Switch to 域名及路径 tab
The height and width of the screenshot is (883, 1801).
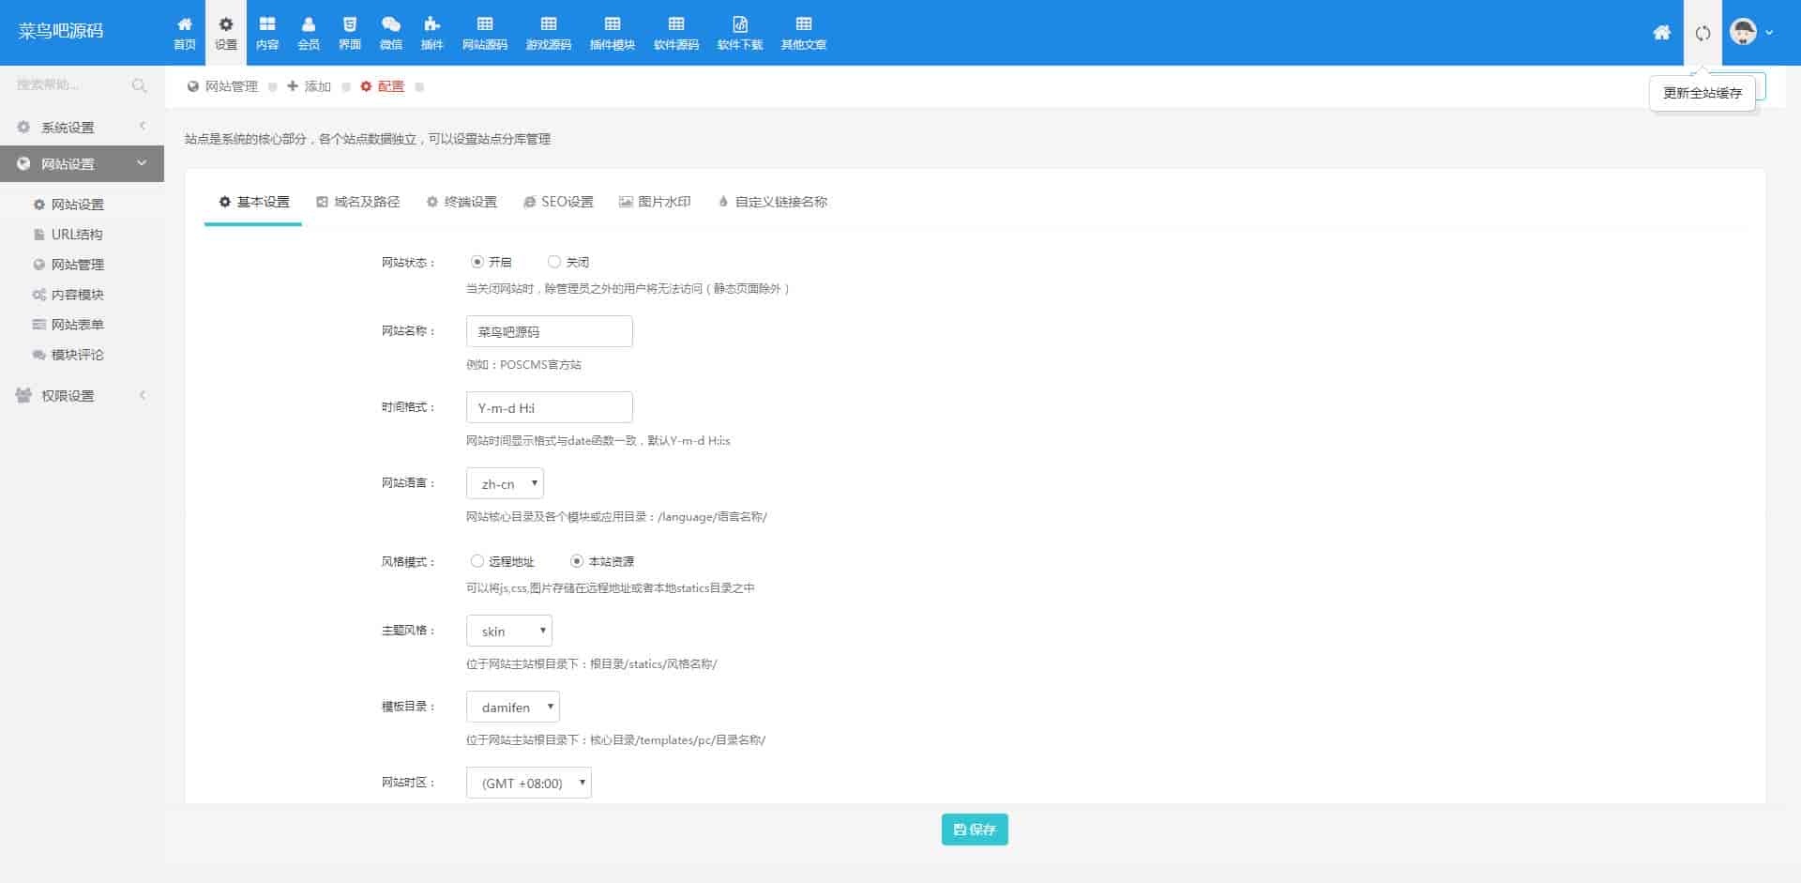pos(357,202)
